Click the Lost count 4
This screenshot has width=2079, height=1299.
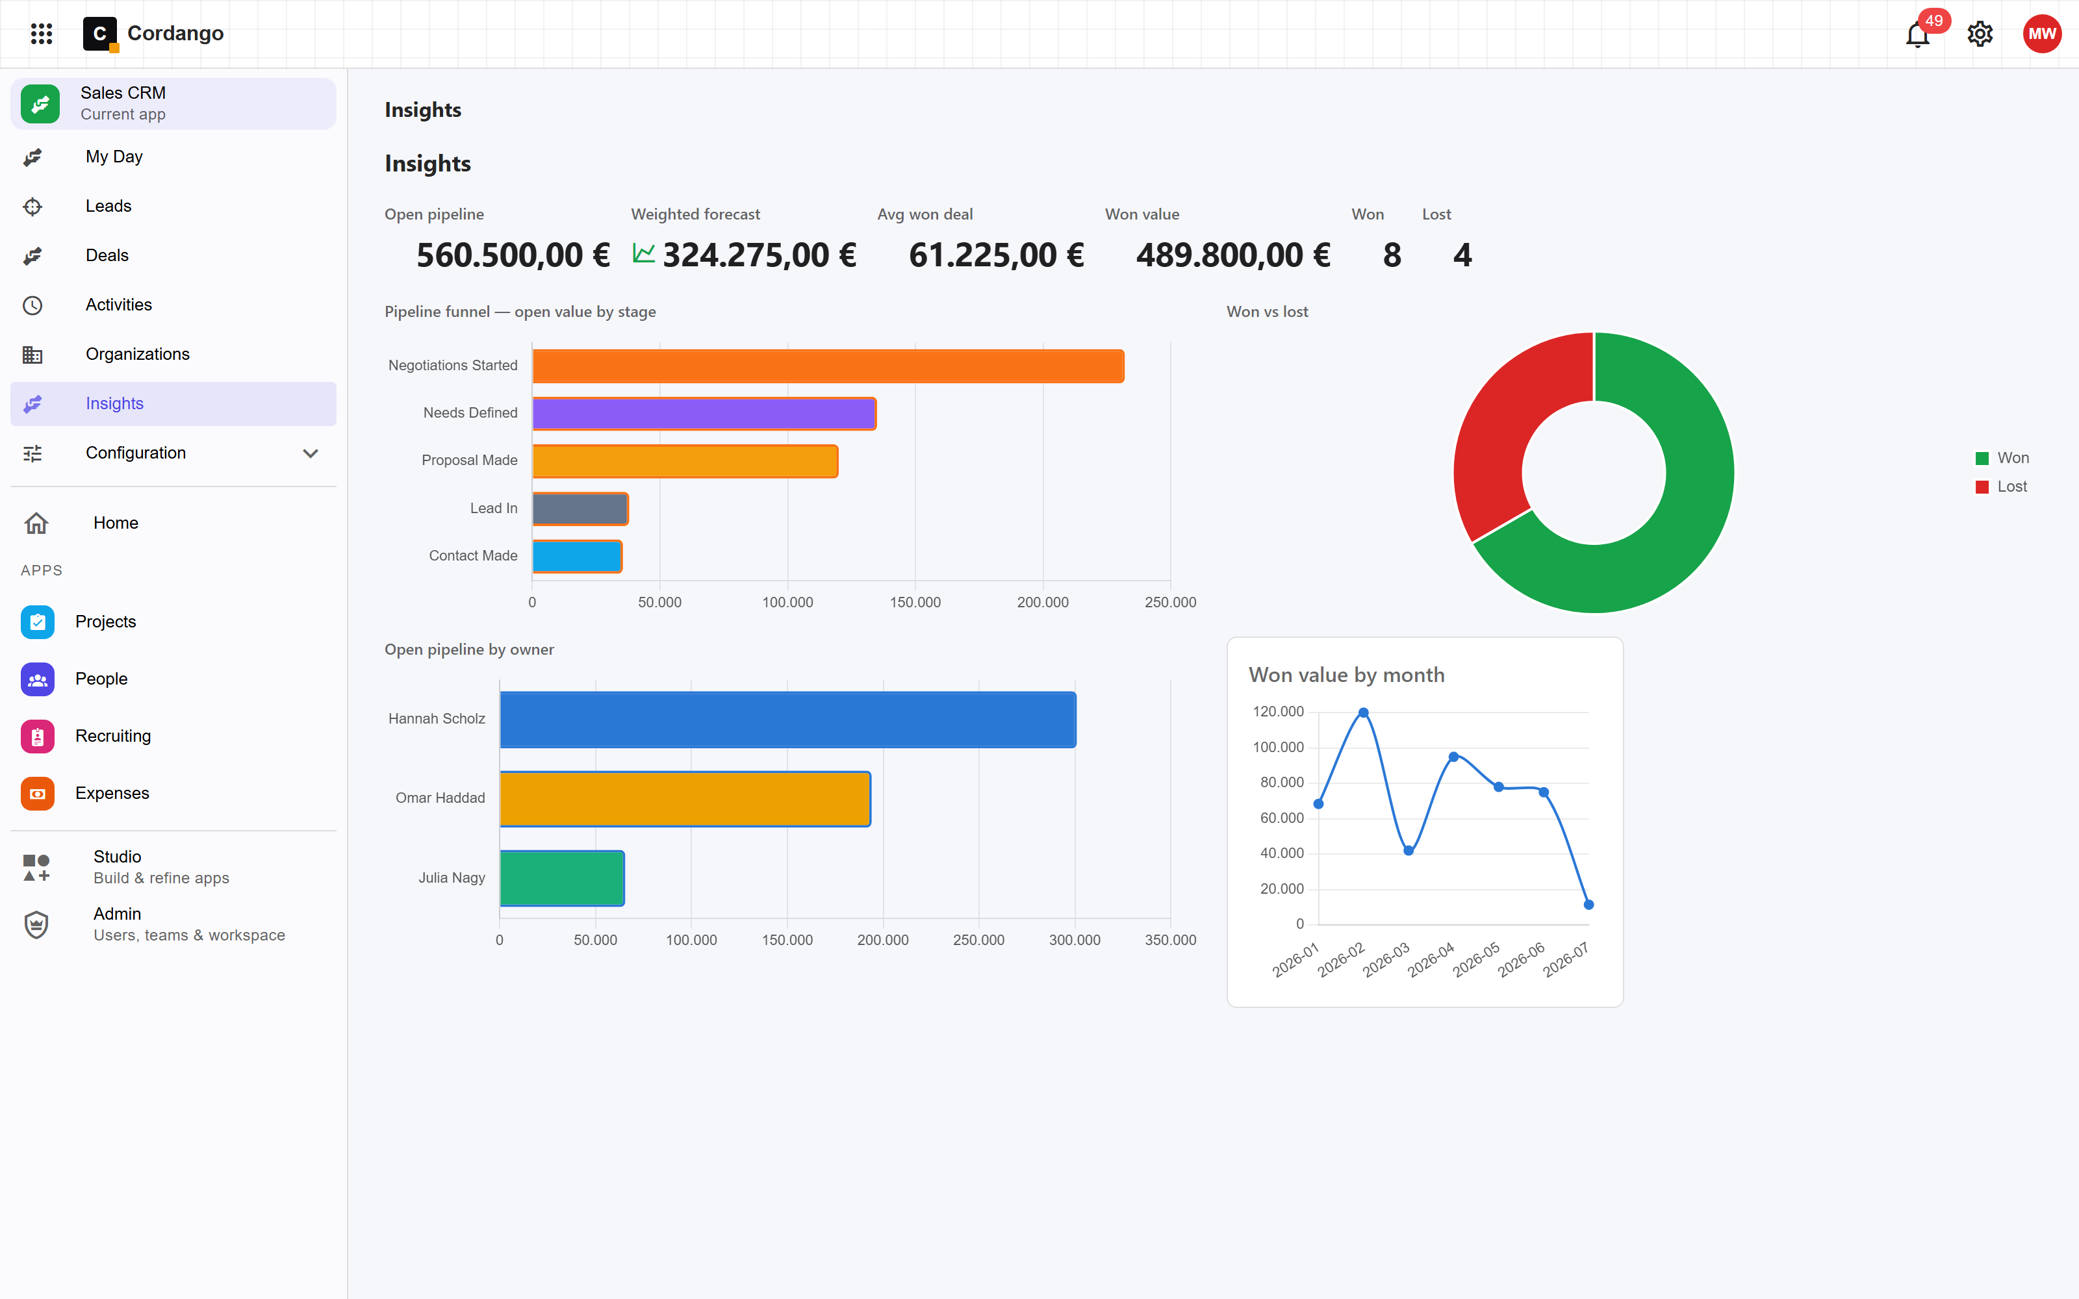click(1463, 255)
